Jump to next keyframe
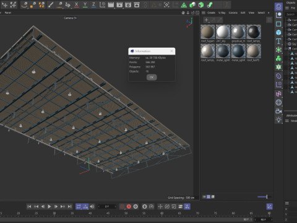The width and height of the screenshot is (297, 223). click(x=62, y=206)
